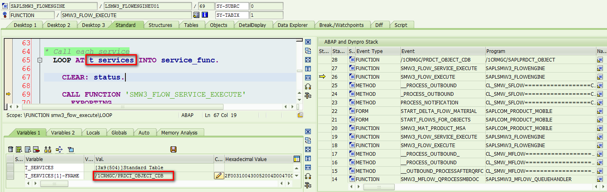Maximize variables tool horizontally
The width and height of the screenshot is (607, 192).
308,167
